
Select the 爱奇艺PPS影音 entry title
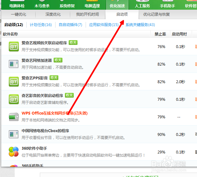pos(35,78)
